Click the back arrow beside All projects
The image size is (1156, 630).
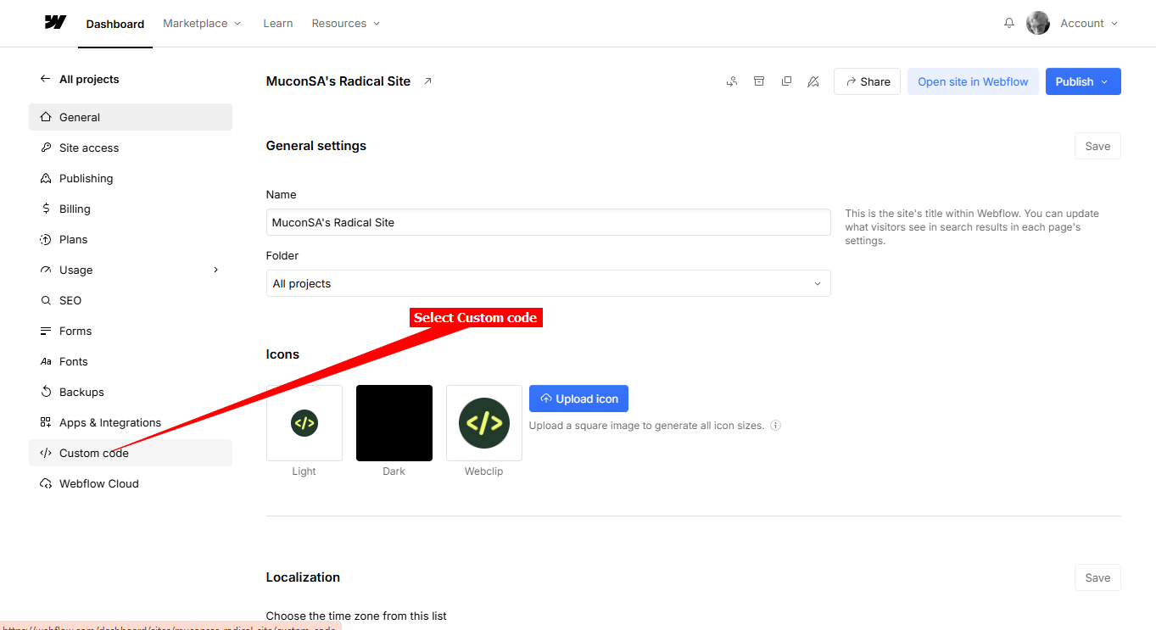click(x=45, y=79)
